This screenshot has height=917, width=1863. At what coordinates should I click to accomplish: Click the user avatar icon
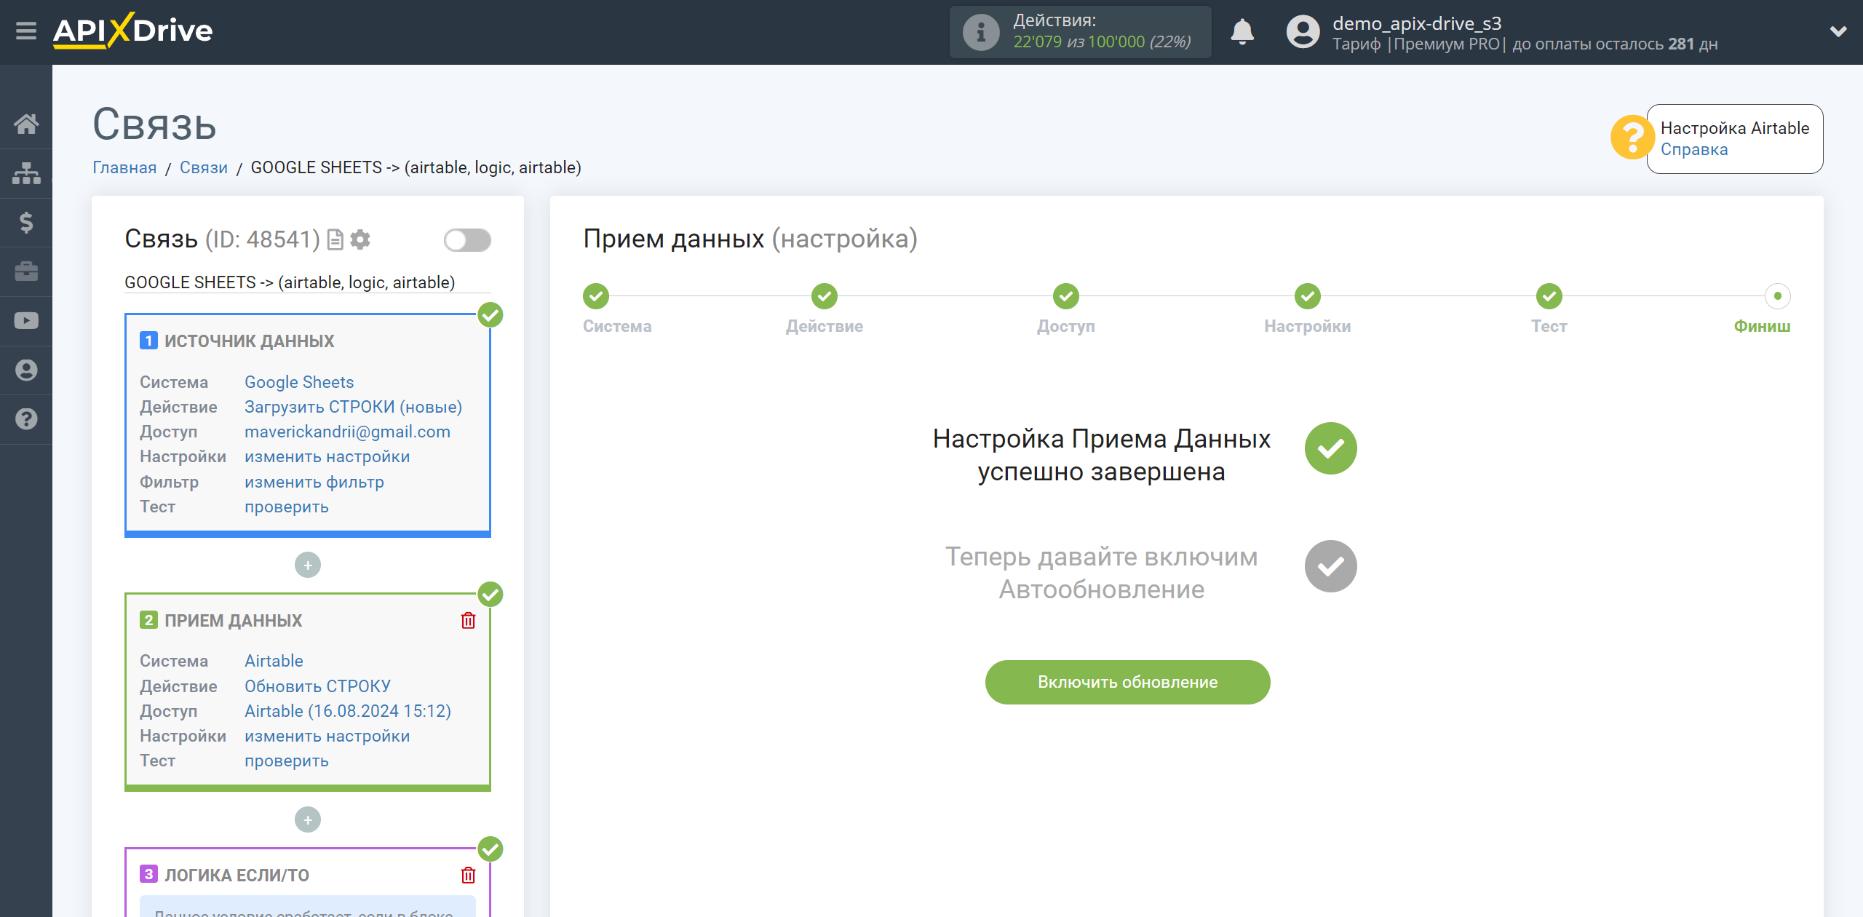point(1303,32)
